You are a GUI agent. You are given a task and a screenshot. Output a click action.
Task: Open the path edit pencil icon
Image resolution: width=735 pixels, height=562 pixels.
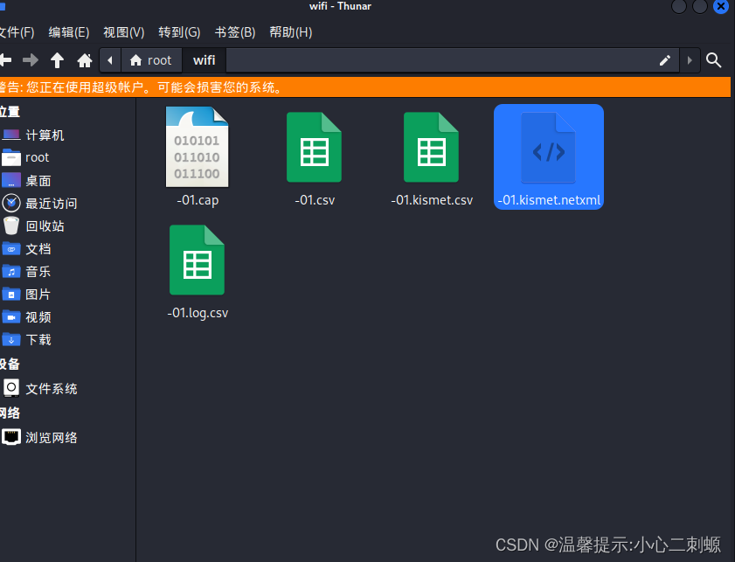[x=664, y=59]
